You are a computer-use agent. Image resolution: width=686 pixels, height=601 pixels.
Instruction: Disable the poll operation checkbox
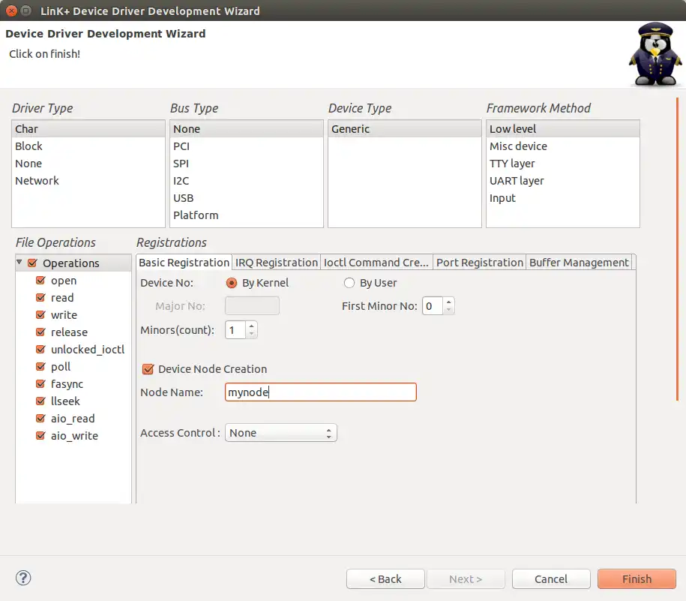point(40,366)
